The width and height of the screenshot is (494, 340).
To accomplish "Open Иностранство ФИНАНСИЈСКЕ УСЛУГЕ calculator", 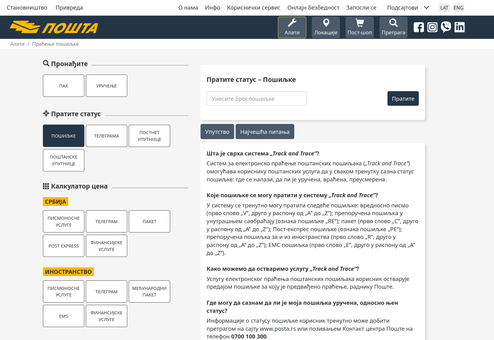I will pyautogui.click(x=107, y=316).
